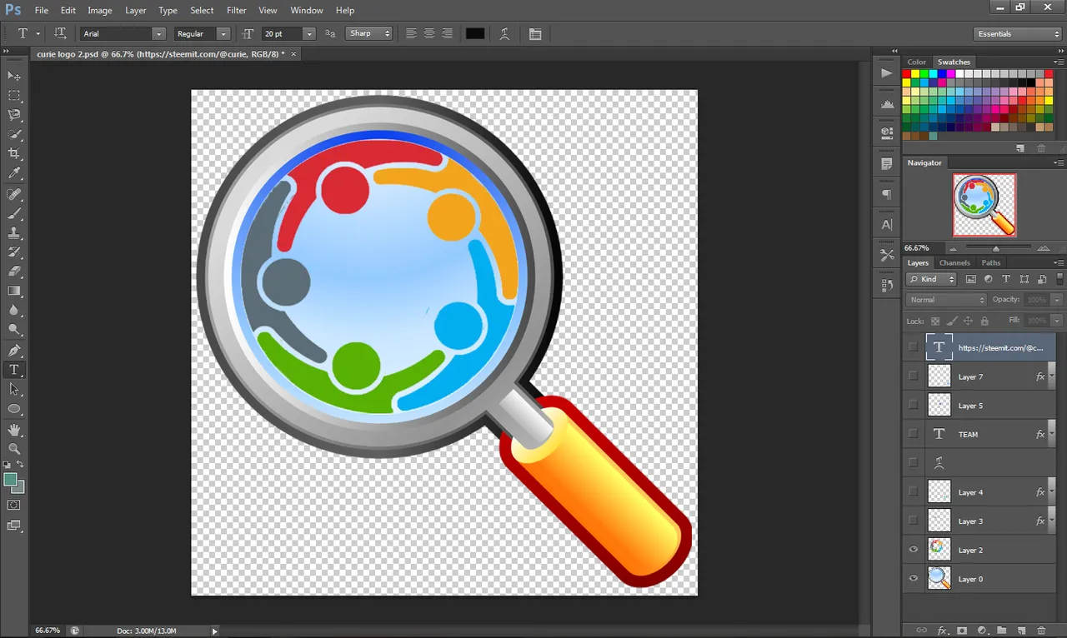Open the File menu

coord(42,10)
